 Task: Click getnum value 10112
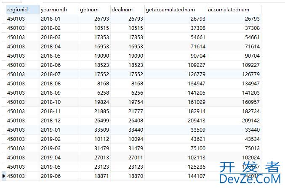[95, 139]
